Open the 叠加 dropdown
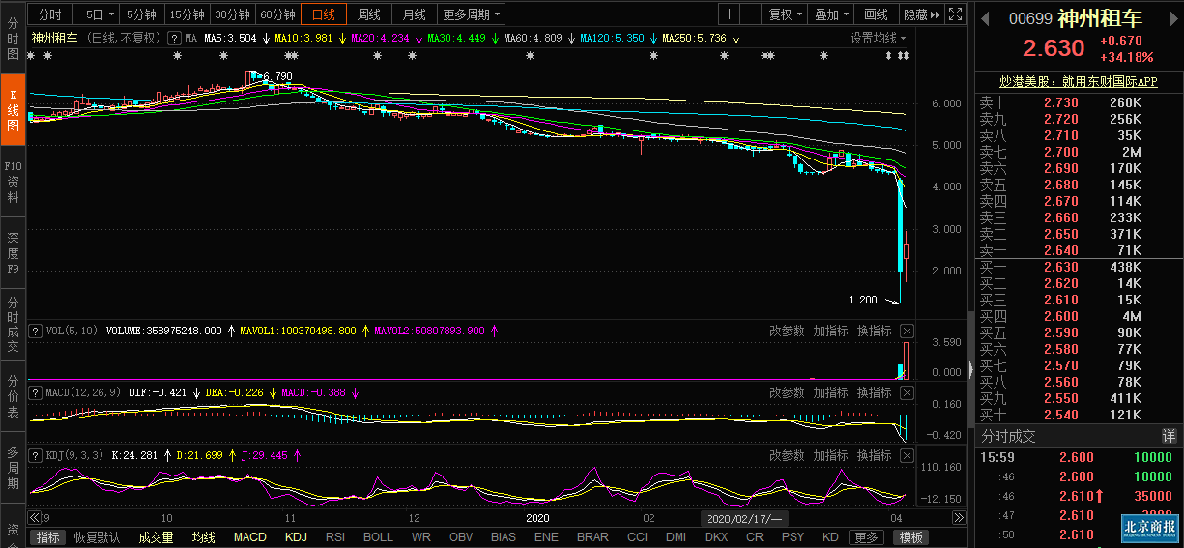This screenshot has height=548, width=1184. click(831, 14)
